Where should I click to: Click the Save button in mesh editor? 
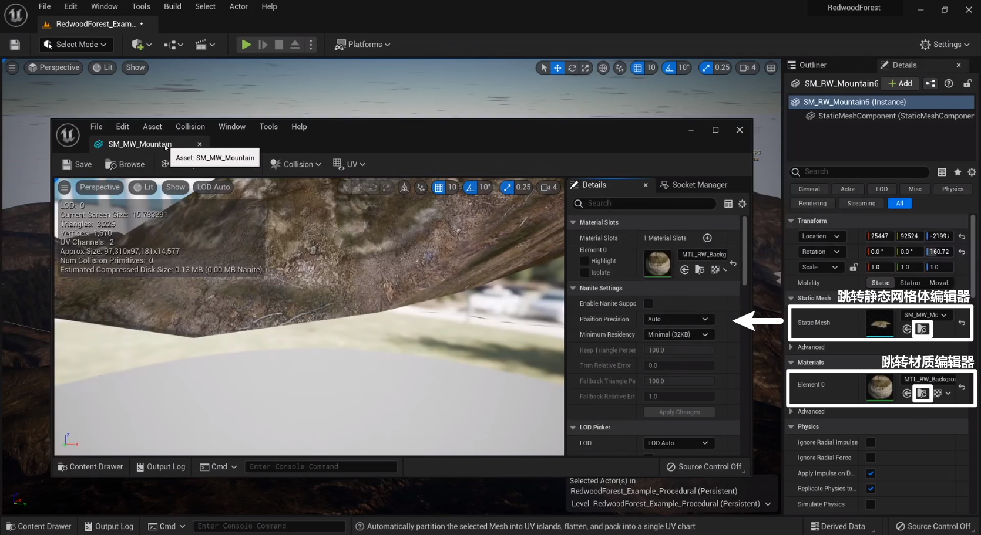coord(77,165)
